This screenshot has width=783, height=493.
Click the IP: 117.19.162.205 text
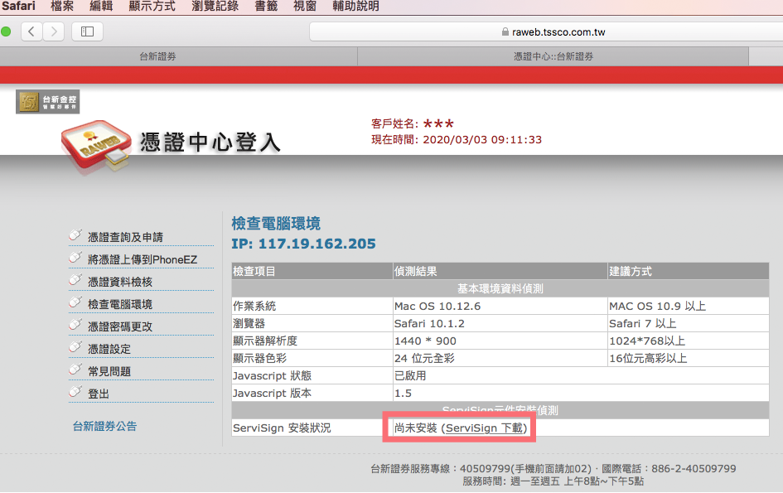tap(303, 244)
